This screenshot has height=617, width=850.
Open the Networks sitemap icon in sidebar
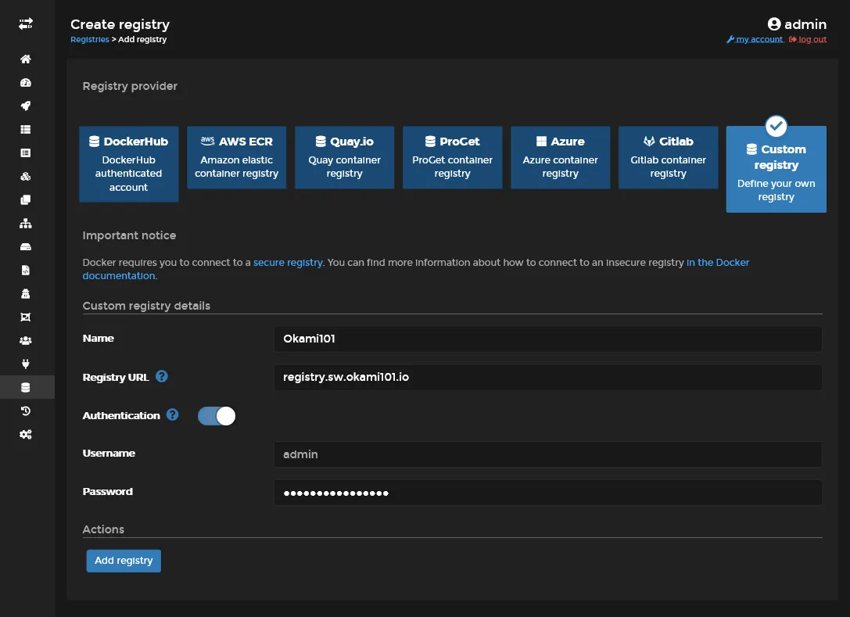click(25, 223)
